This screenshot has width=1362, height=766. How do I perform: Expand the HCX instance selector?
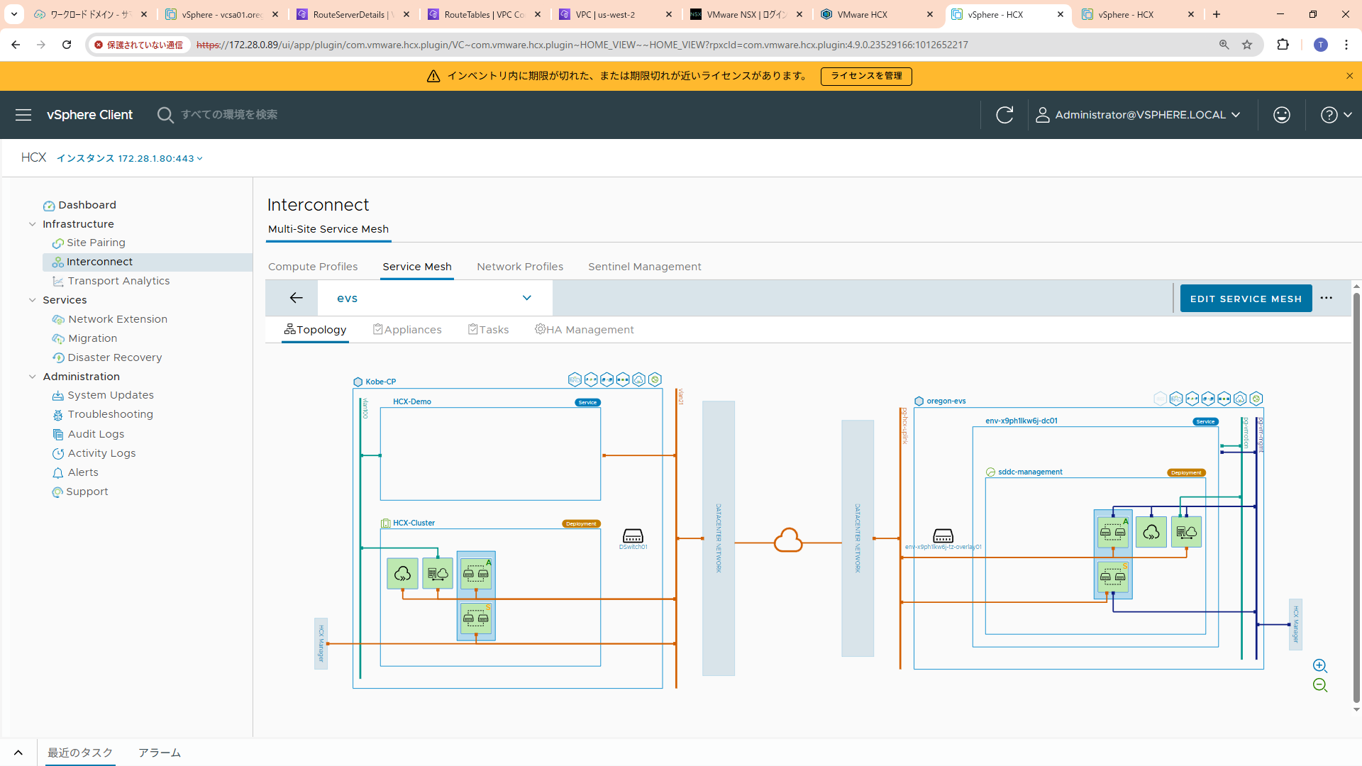point(129,158)
